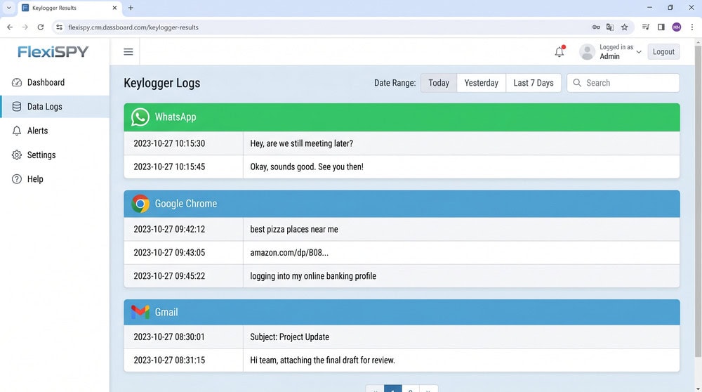Open the Chrome three-dot menu
The width and height of the screenshot is (702, 392).
[692, 27]
